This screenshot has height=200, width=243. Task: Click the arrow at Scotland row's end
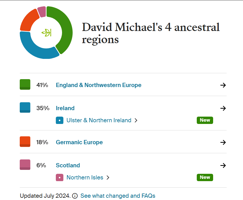coord(223,165)
